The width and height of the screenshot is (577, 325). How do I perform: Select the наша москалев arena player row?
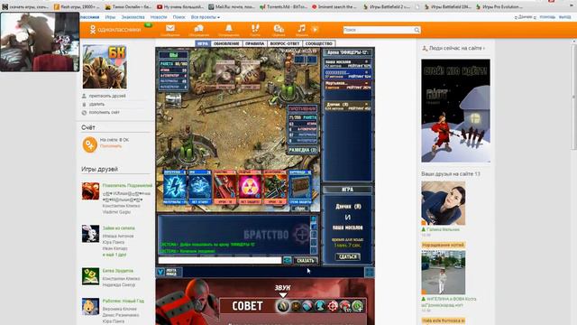348,64
